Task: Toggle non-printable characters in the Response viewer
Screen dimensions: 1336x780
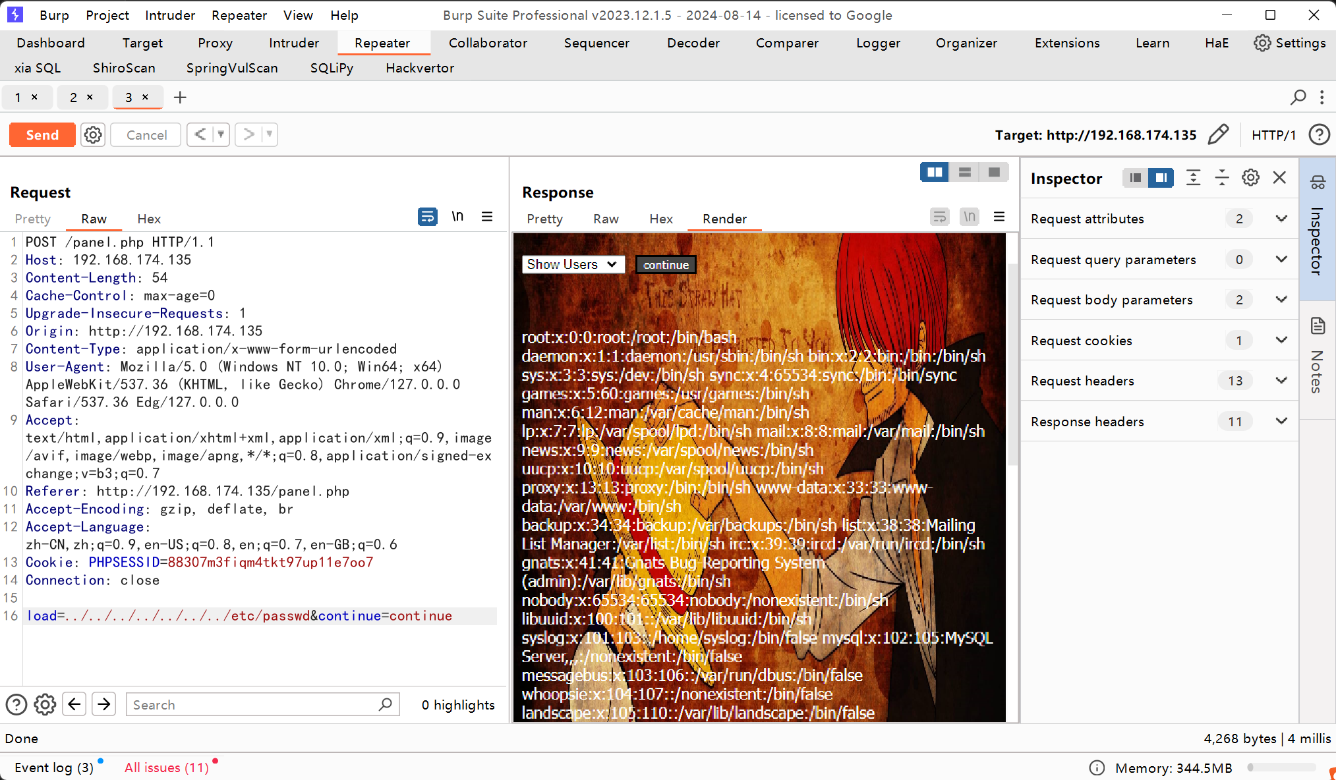Action: 970,217
